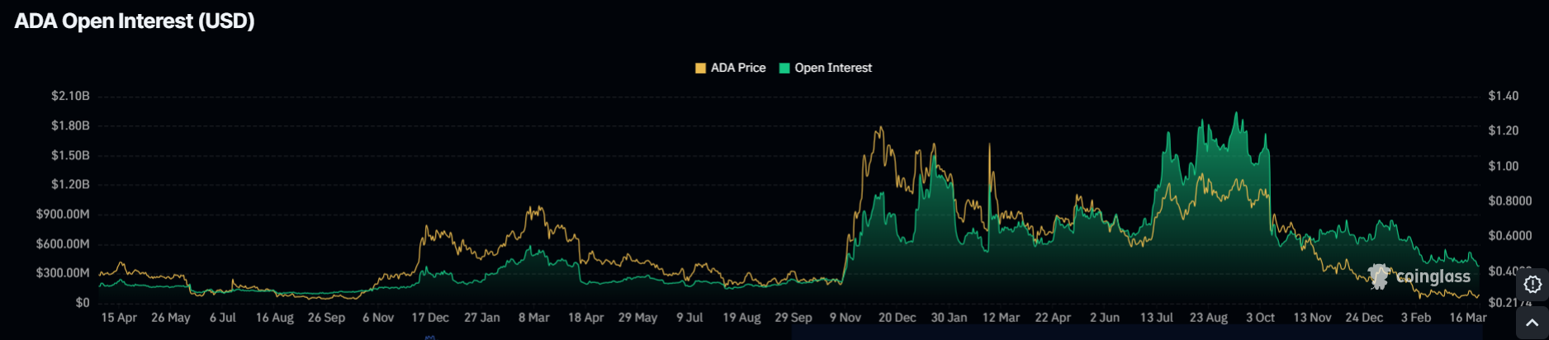Click the 3 Feb date label
The height and width of the screenshot is (340, 1549).
point(1416,318)
